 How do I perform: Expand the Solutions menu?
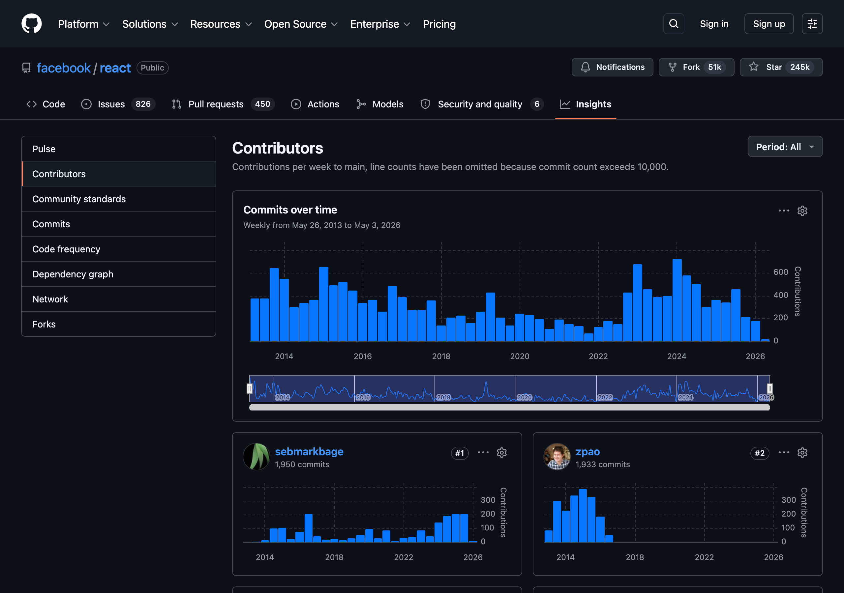(150, 24)
